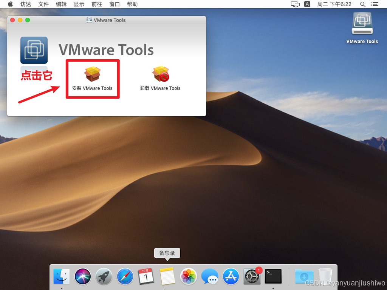Select the VMware Tools disk on the desktop
This screenshot has height=290, width=387.
[362, 23]
